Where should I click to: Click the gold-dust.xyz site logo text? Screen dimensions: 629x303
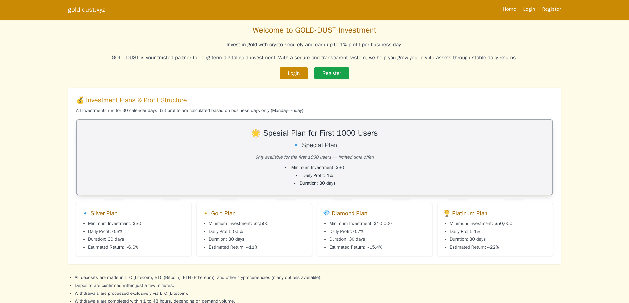tap(86, 10)
